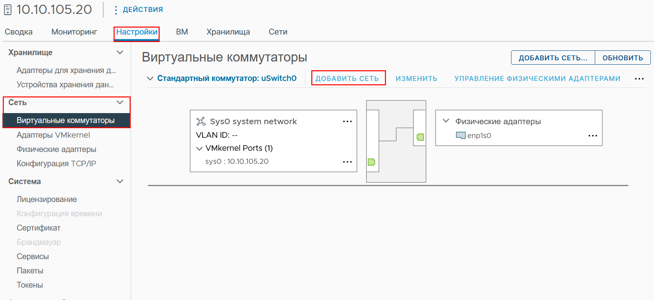
Task: Switch to the Мониторинг tab
Action: (x=74, y=32)
